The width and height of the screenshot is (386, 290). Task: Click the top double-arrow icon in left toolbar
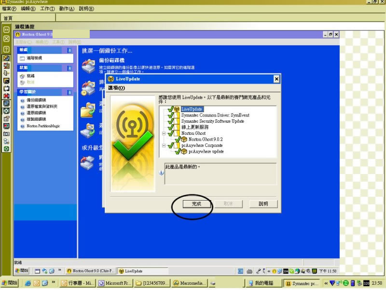pos(6,30)
